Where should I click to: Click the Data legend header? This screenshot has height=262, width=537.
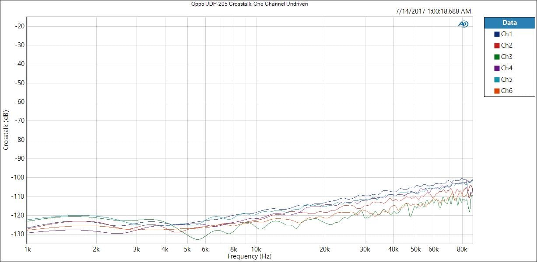[509, 23]
